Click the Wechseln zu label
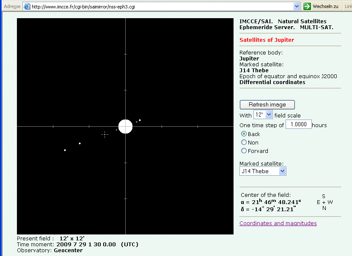Image resolution: width=352 pixels, height=256 pixels. pos(325,6)
